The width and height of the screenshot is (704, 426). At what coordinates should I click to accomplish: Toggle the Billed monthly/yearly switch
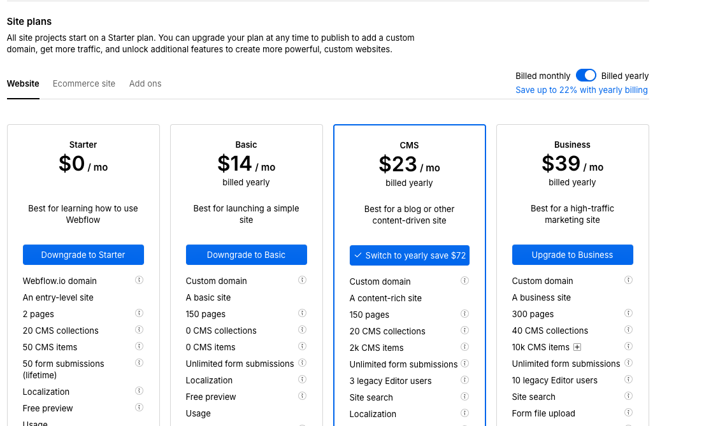point(586,75)
